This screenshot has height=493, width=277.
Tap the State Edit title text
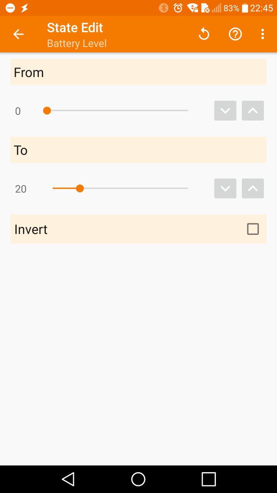[x=75, y=28]
